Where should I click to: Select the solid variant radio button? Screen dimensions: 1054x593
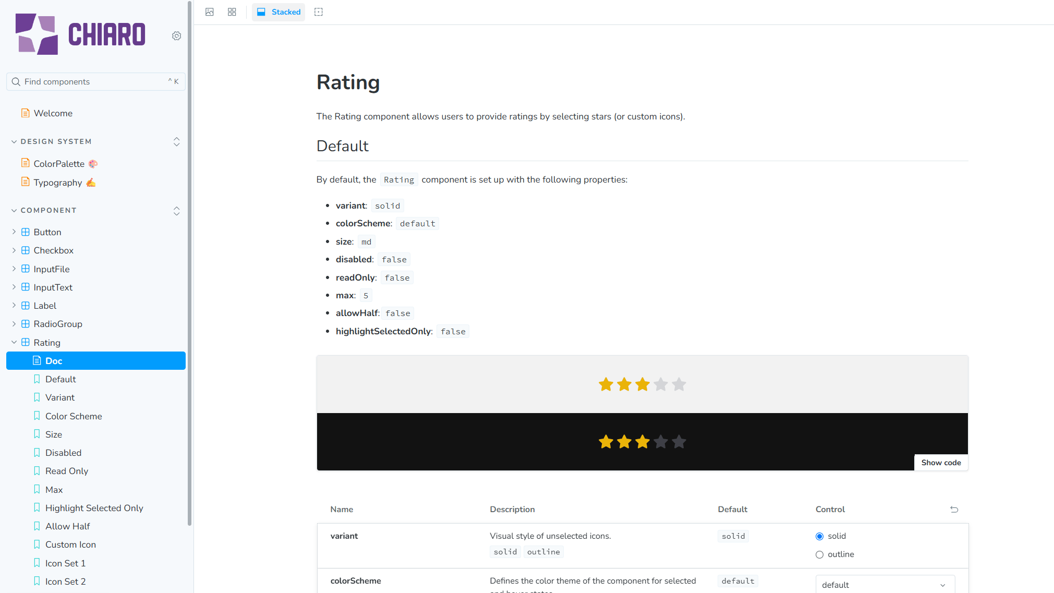pyautogui.click(x=819, y=536)
